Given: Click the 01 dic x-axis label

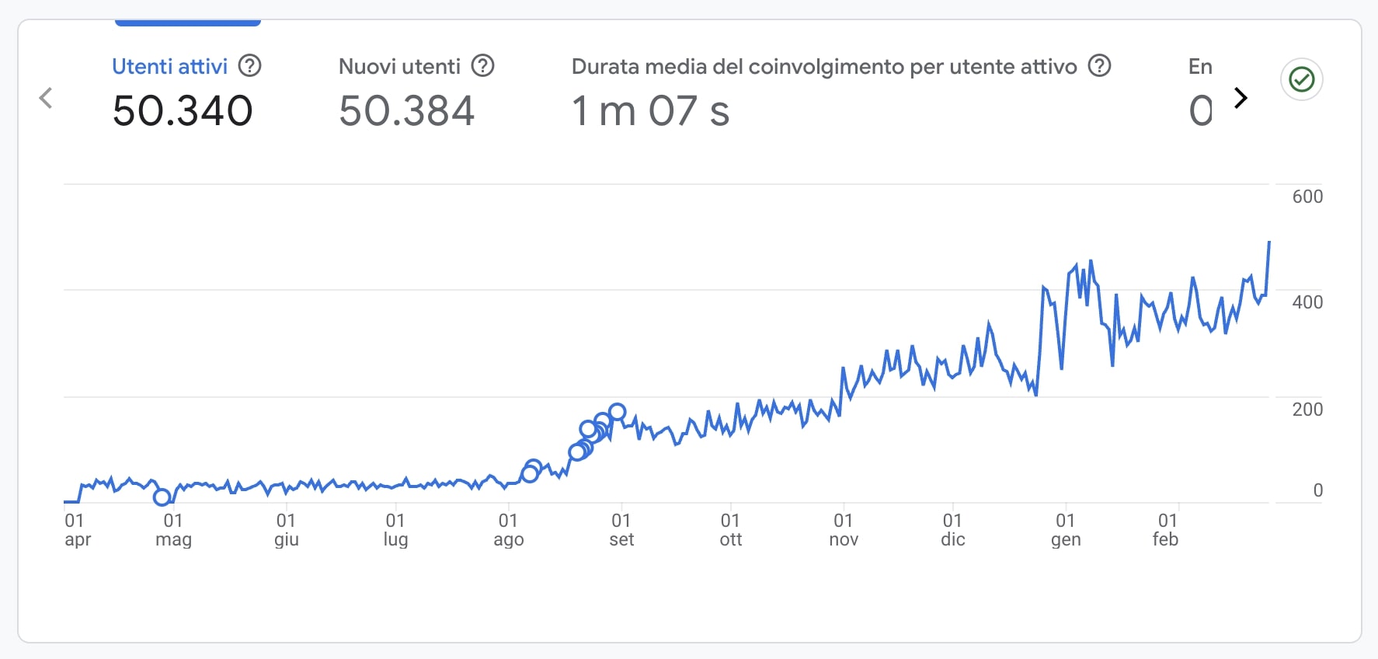Looking at the screenshot, I should (x=953, y=530).
